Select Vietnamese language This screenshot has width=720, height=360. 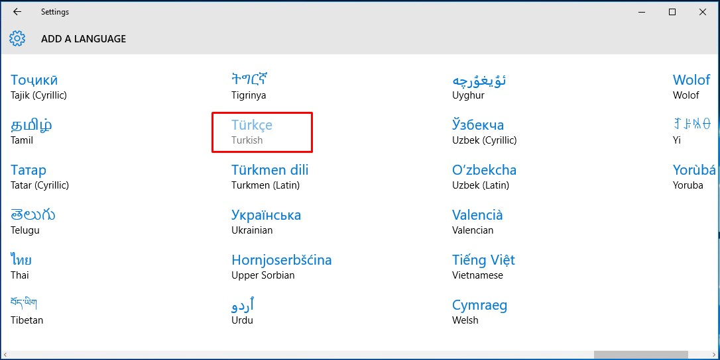[x=483, y=267]
